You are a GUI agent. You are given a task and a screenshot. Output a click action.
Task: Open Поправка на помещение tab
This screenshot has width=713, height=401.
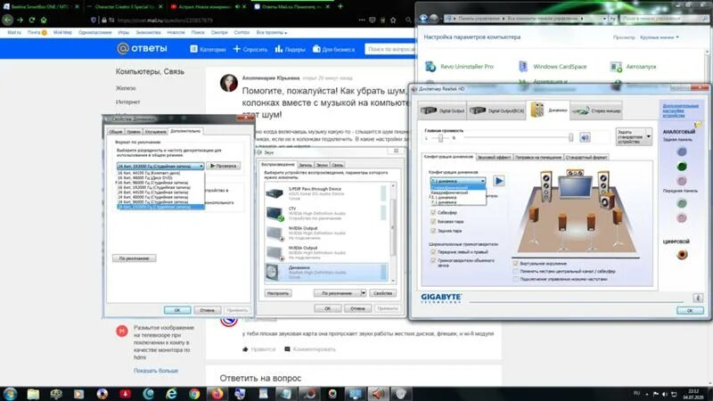tap(538, 158)
